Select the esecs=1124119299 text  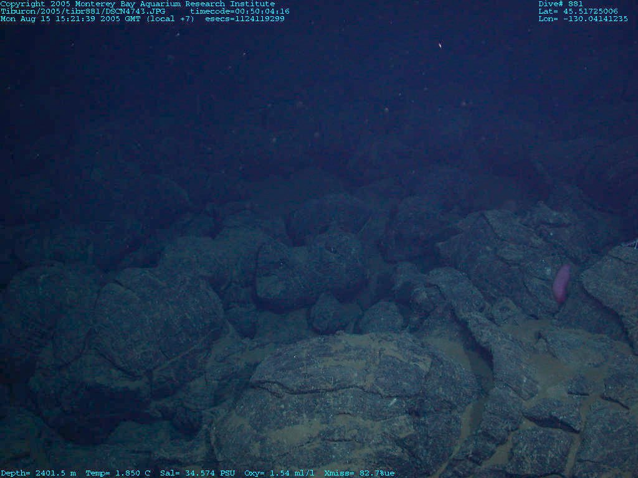coord(244,19)
